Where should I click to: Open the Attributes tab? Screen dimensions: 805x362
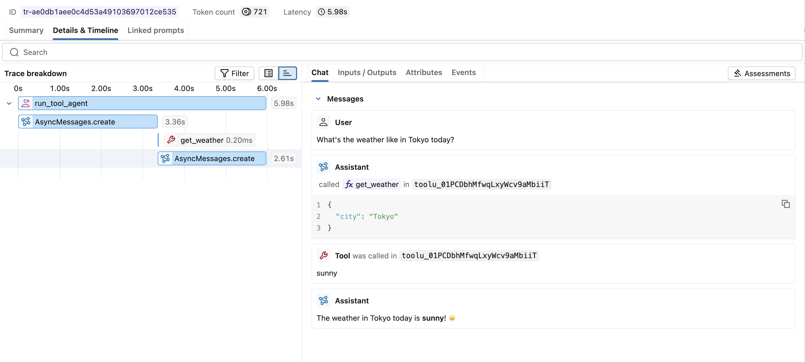tap(424, 72)
